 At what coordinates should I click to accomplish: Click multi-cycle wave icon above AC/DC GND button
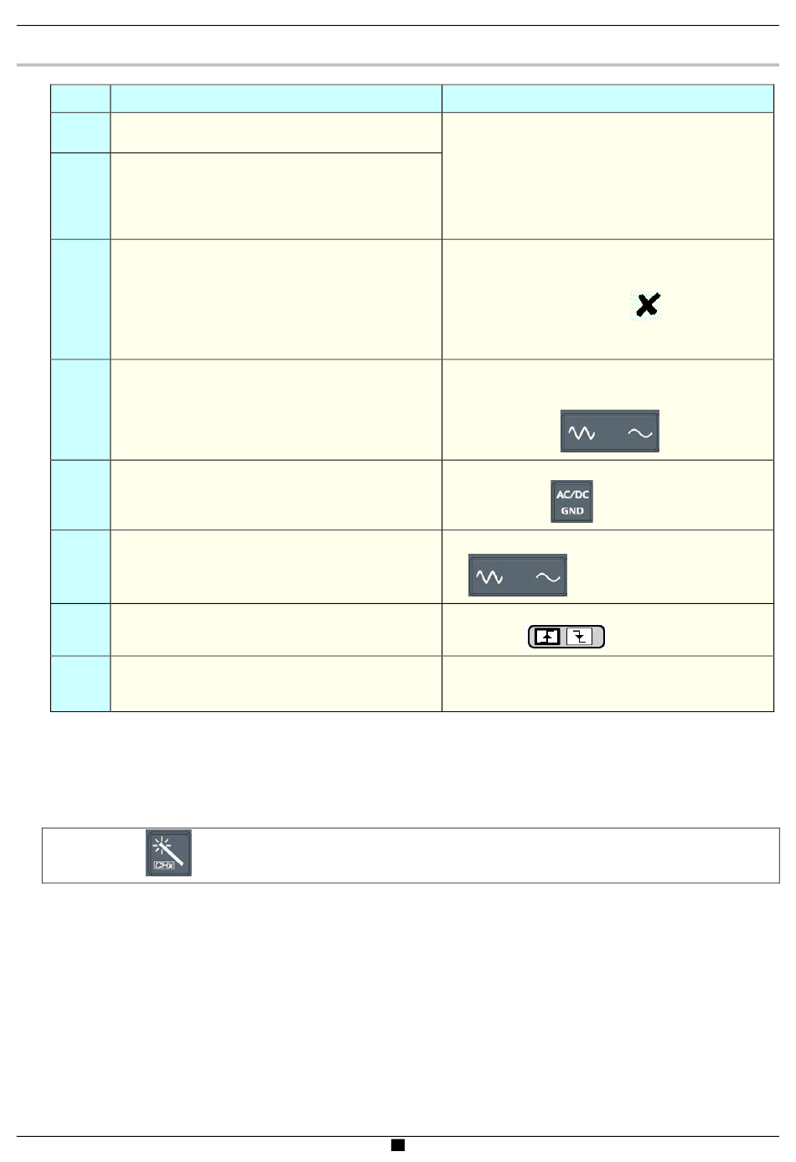coord(582,432)
